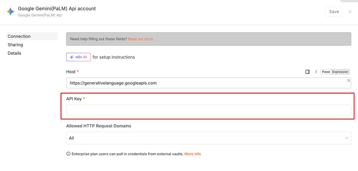358x171 pixels.
Task: Click the Google Gemini star logo icon
Action: [10, 12]
